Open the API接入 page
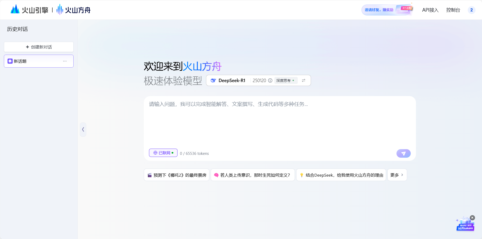 pyautogui.click(x=430, y=10)
